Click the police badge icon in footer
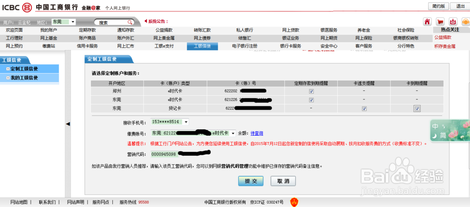The image size is (470, 207). point(294,202)
